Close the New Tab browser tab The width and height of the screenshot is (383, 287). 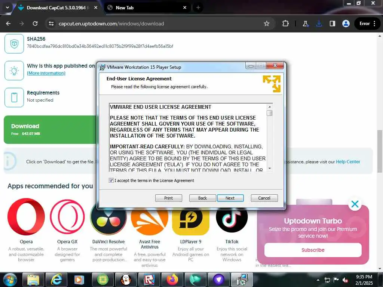coord(185,7)
